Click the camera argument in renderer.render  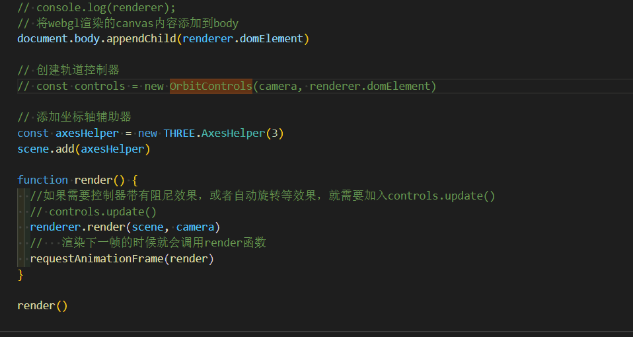click(195, 227)
